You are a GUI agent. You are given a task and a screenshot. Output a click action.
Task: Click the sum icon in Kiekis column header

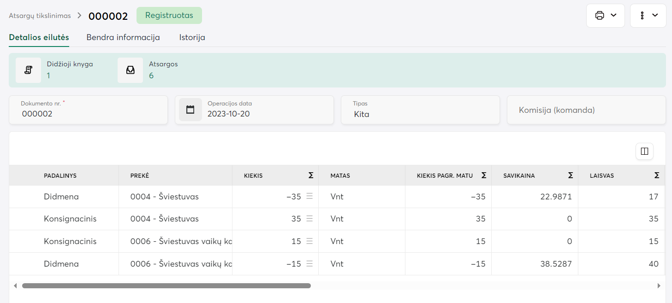coord(311,175)
